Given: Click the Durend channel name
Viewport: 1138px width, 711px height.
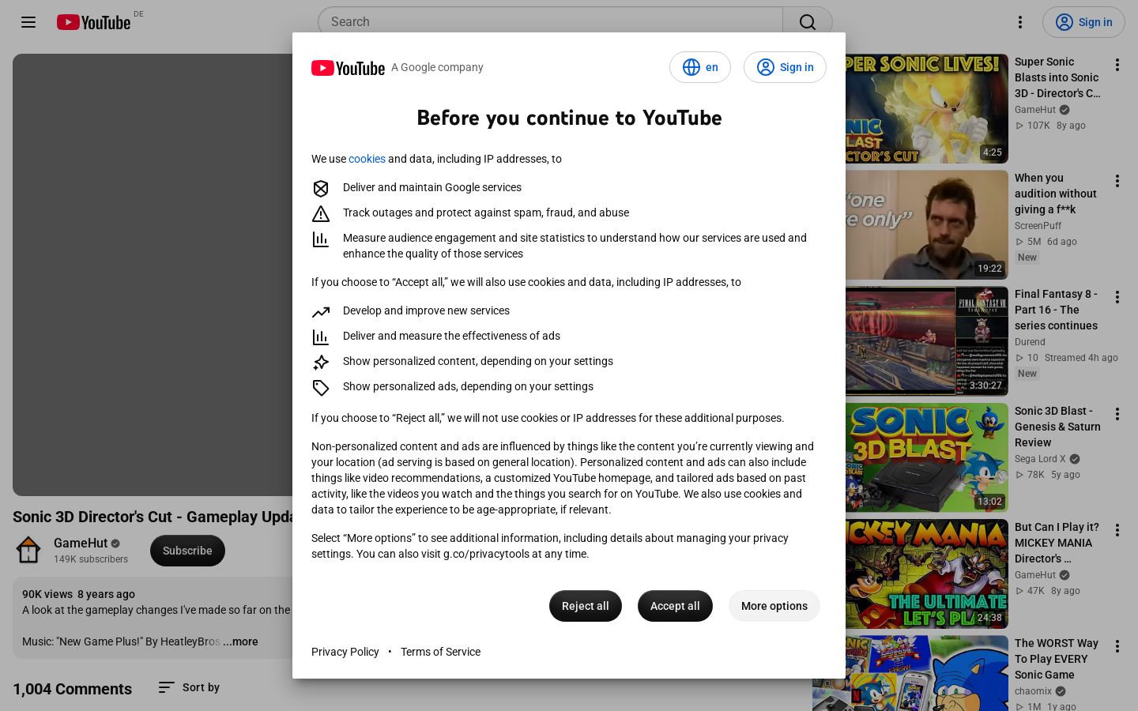Looking at the screenshot, I should (x=1030, y=342).
